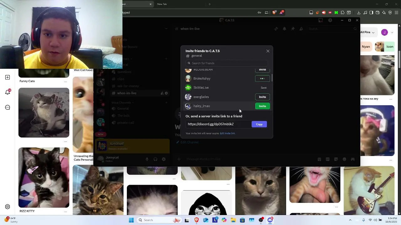
Task: Join The bois voice channel
Action: coord(123,116)
